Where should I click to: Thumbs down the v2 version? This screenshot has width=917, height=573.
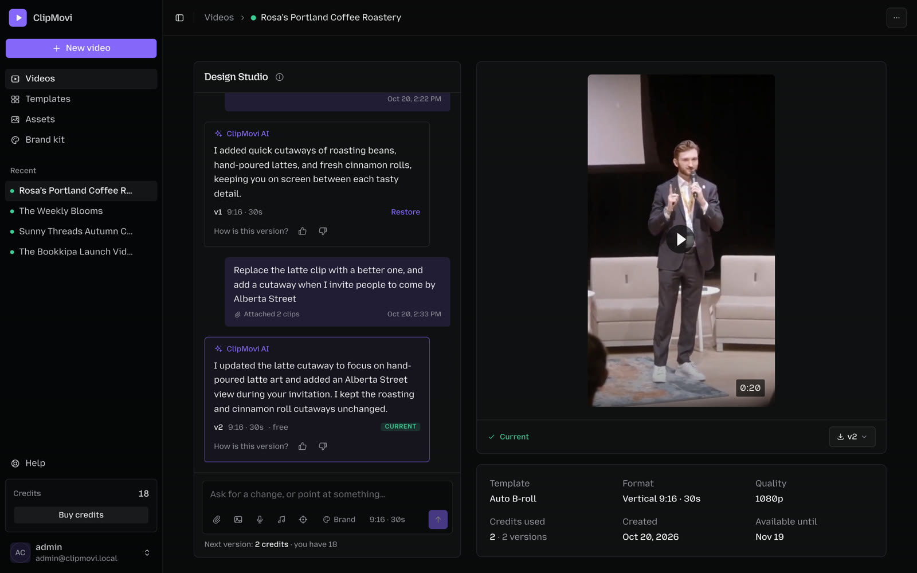pyautogui.click(x=323, y=446)
